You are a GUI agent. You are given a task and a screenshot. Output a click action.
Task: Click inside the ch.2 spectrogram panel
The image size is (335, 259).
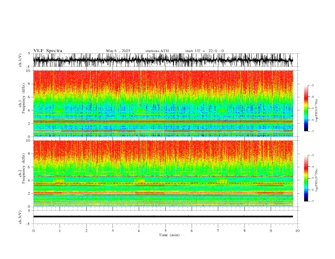point(163,174)
